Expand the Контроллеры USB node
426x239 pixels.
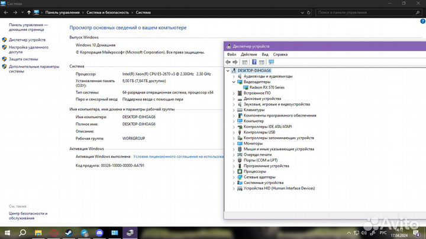pyautogui.click(x=234, y=133)
